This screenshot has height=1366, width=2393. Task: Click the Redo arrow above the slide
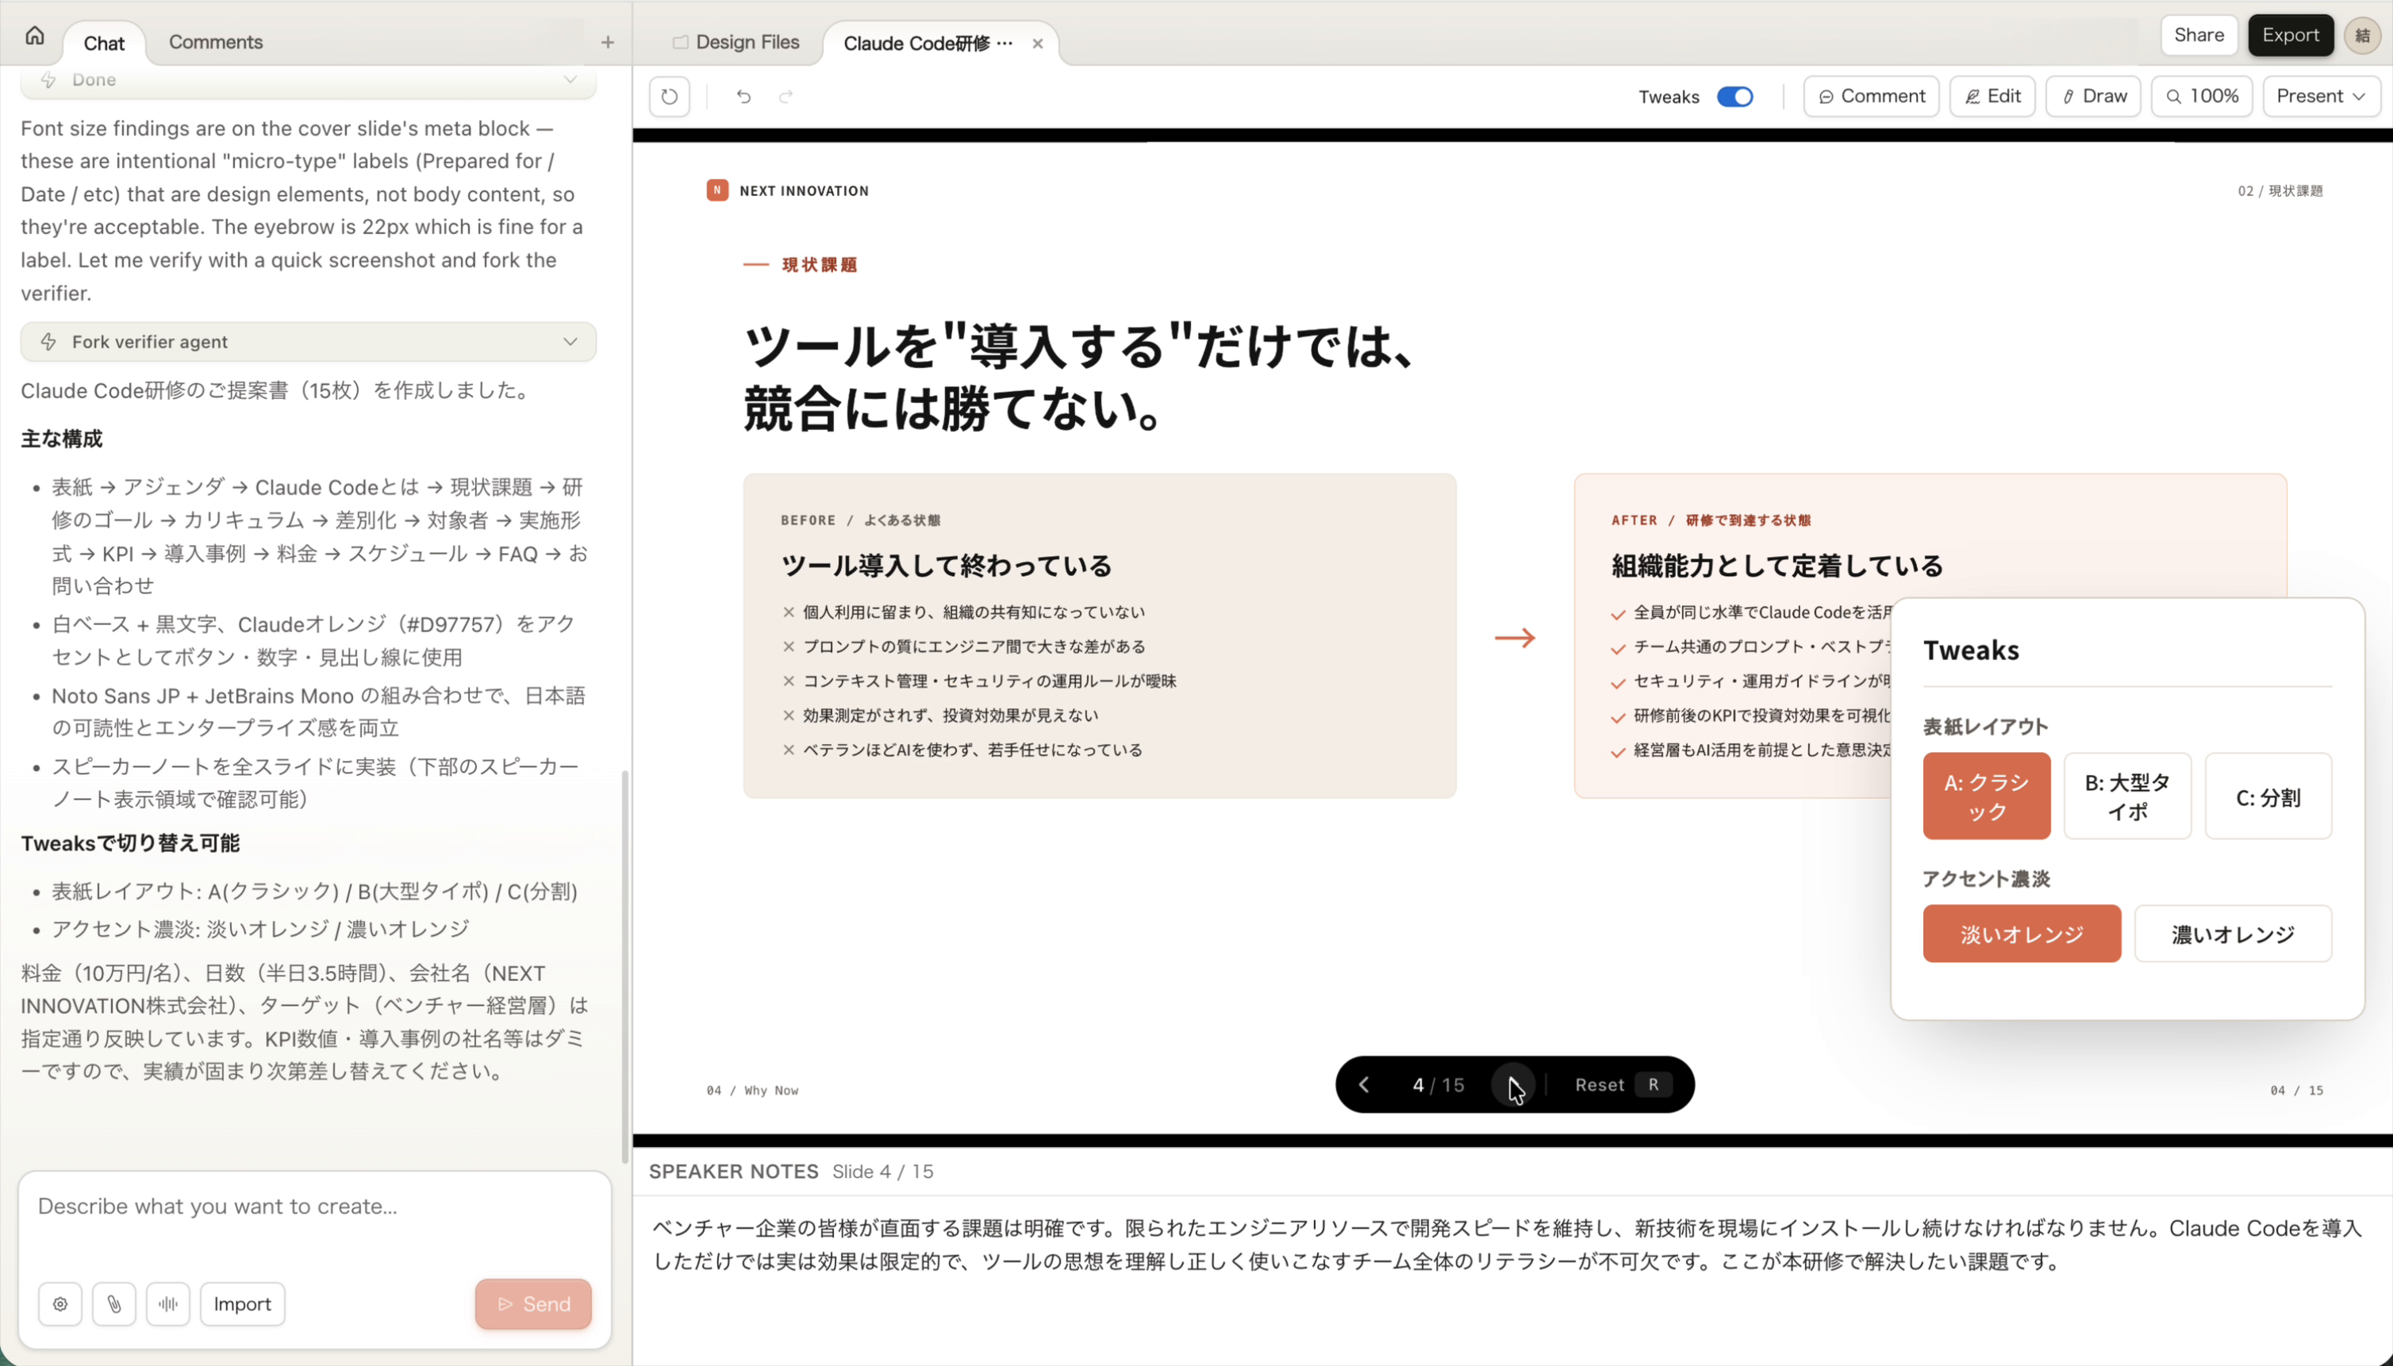click(786, 96)
